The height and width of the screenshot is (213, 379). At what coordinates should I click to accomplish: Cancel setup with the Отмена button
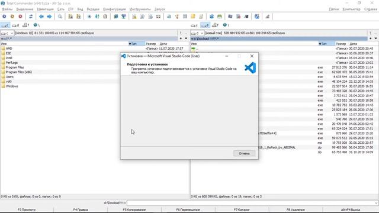(x=244, y=153)
